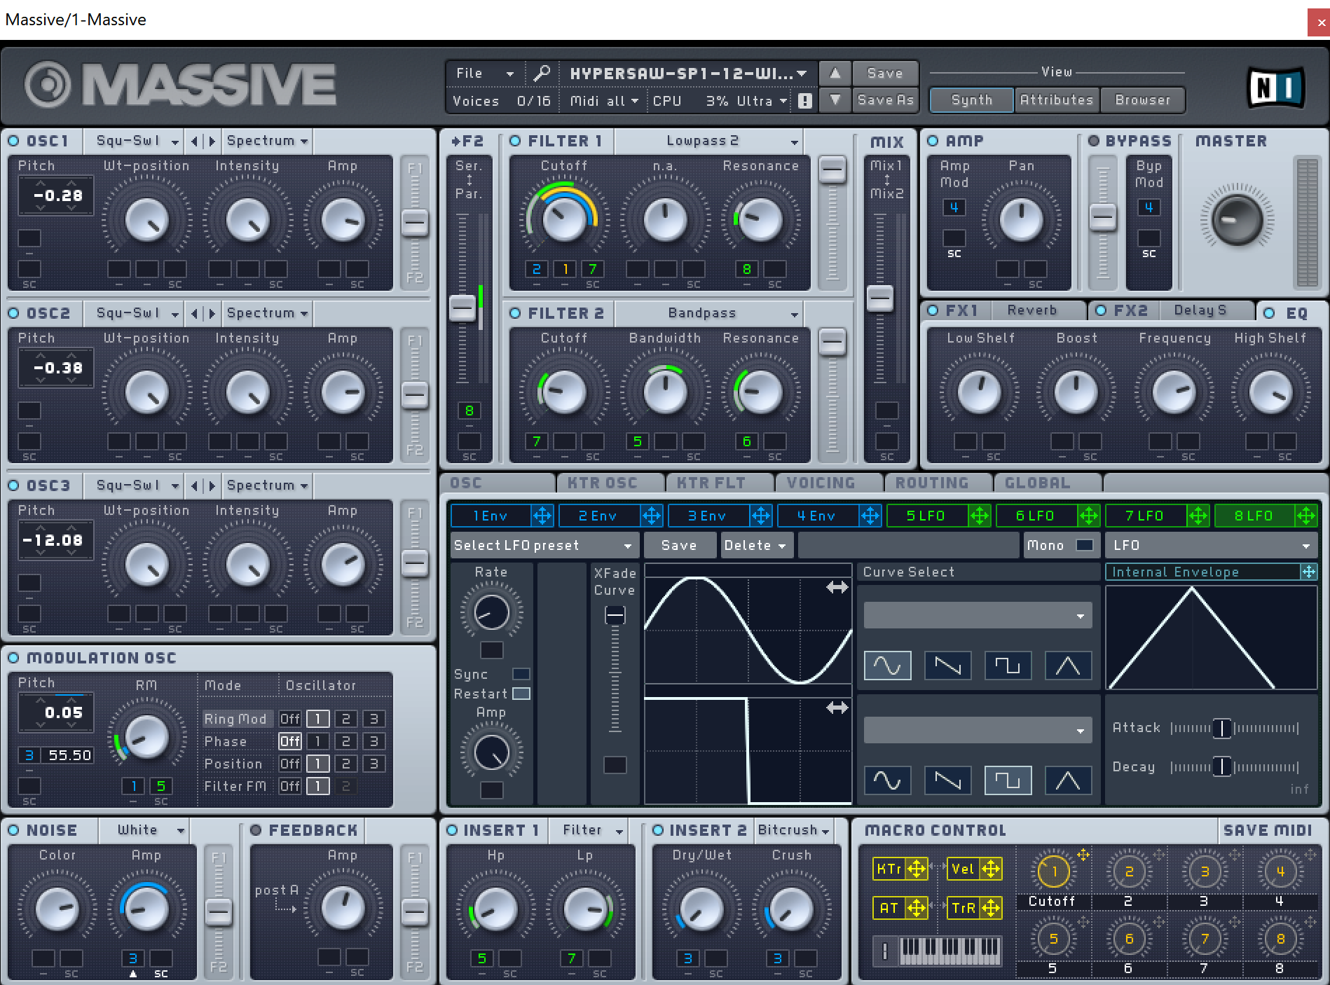
Task: Select sine wave in upper curve row
Action: 888,666
